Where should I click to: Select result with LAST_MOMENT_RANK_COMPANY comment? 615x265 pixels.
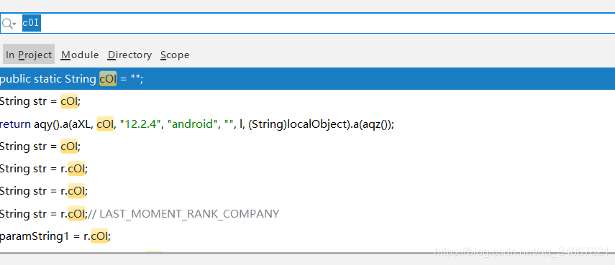[x=308, y=214]
